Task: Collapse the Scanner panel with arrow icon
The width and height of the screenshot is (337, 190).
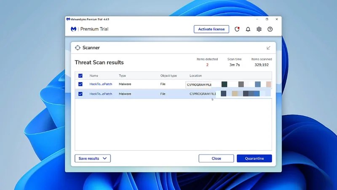Action: click(268, 48)
